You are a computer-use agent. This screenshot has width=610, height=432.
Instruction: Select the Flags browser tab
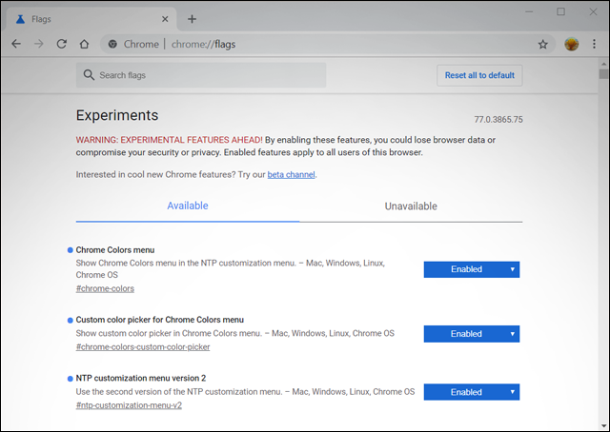pyautogui.click(x=90, y=19)
